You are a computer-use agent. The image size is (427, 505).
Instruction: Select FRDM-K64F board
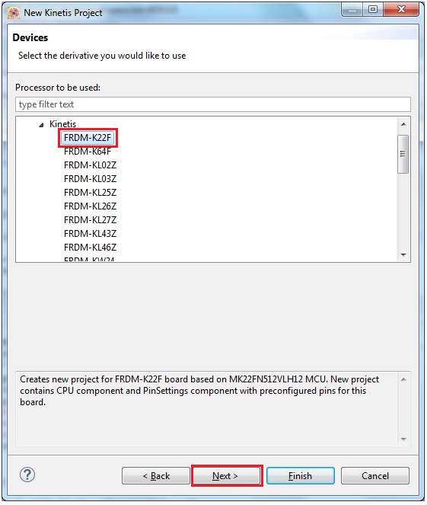click(88, 152)
